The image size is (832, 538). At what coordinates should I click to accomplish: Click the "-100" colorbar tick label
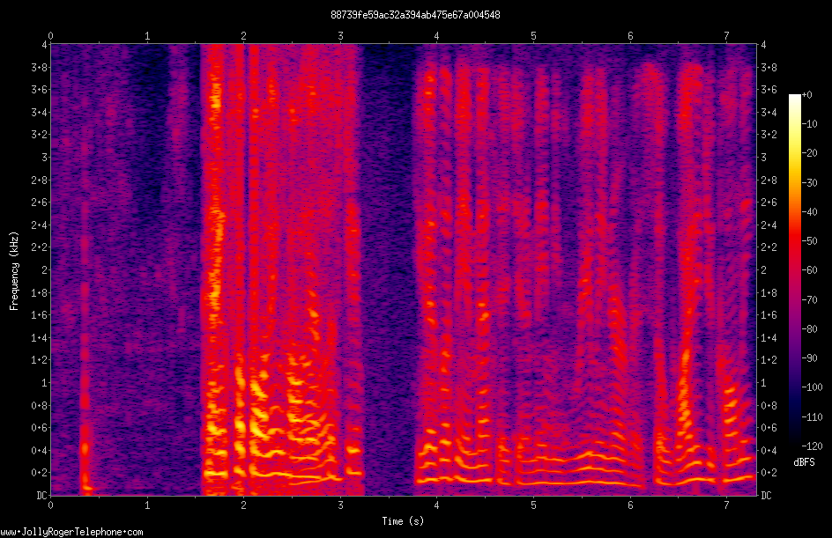tap(812, 387)
